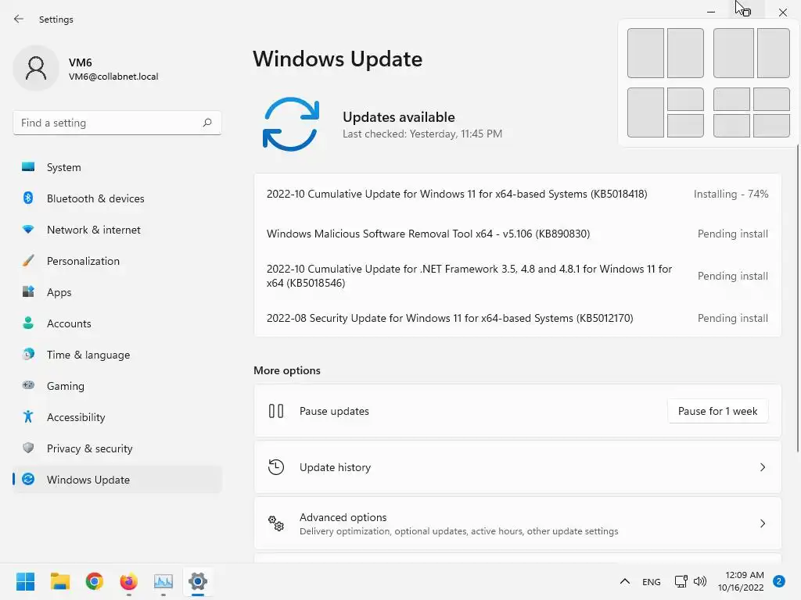This screenshot has height=600, width=801.
Task: Click the KB5012170 Security Update entry
Action: point(517,318)
